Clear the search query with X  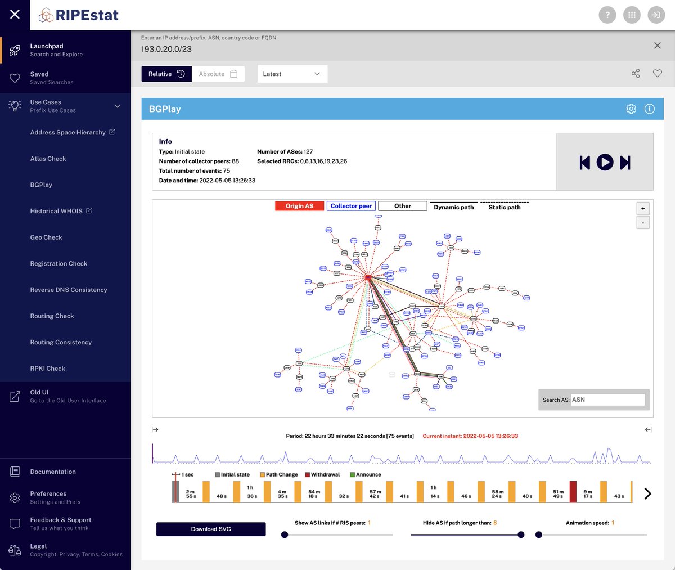click(x=657, y=46)
